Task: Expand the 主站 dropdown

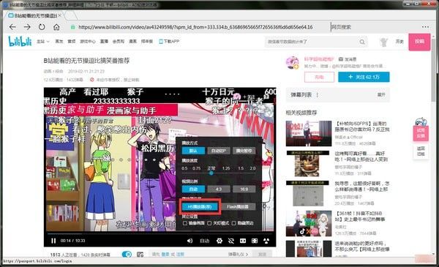Action: (x=43, y=42)
